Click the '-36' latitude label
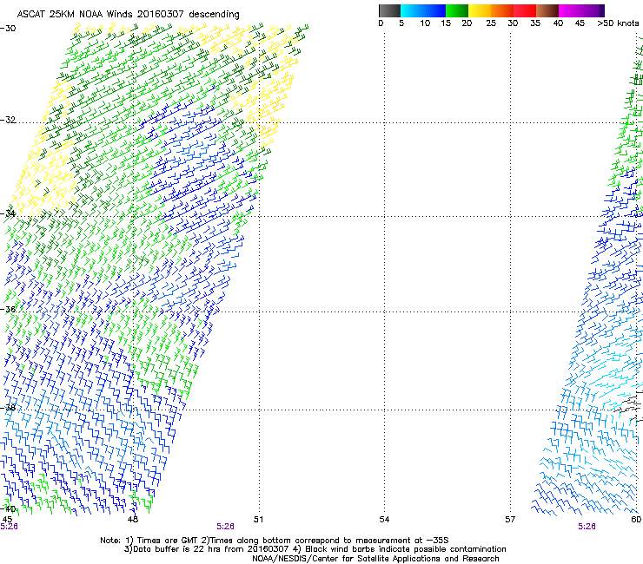 tap(8, 309)
